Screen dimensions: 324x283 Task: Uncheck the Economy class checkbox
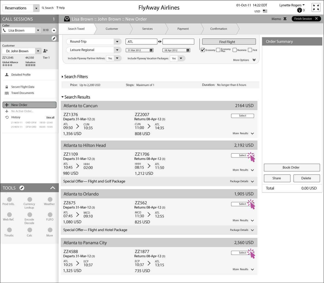203,50
